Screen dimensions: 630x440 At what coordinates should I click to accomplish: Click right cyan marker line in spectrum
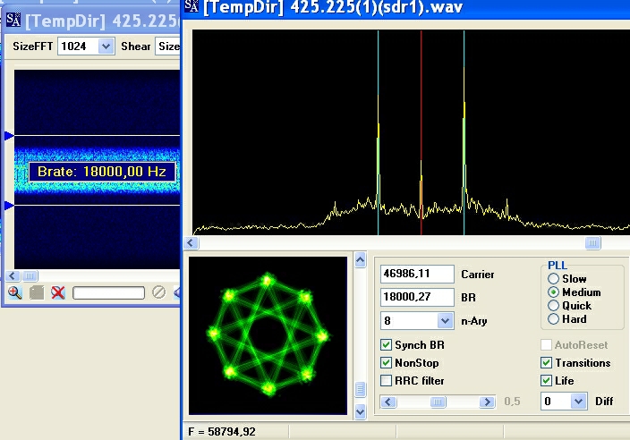click(x=464, y=132)
